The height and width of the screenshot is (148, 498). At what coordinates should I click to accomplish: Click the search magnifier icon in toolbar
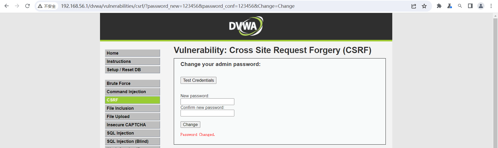coord(460,6)
